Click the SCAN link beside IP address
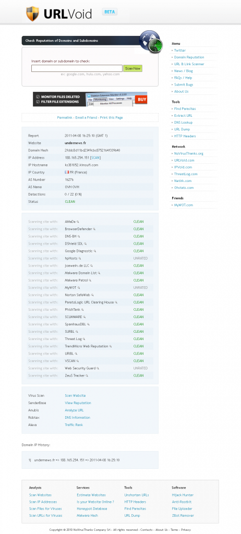The height and width of the screenshot is (534, 241). [x=95, y=157]
